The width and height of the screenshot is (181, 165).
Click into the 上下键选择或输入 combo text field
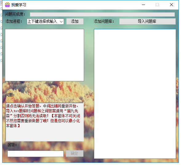(43, 22)
